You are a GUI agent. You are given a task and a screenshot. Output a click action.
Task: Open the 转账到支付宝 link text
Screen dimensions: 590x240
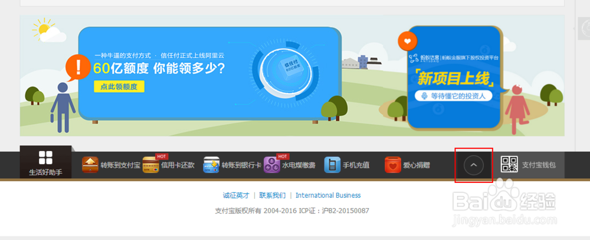click(x=120, y=165)
